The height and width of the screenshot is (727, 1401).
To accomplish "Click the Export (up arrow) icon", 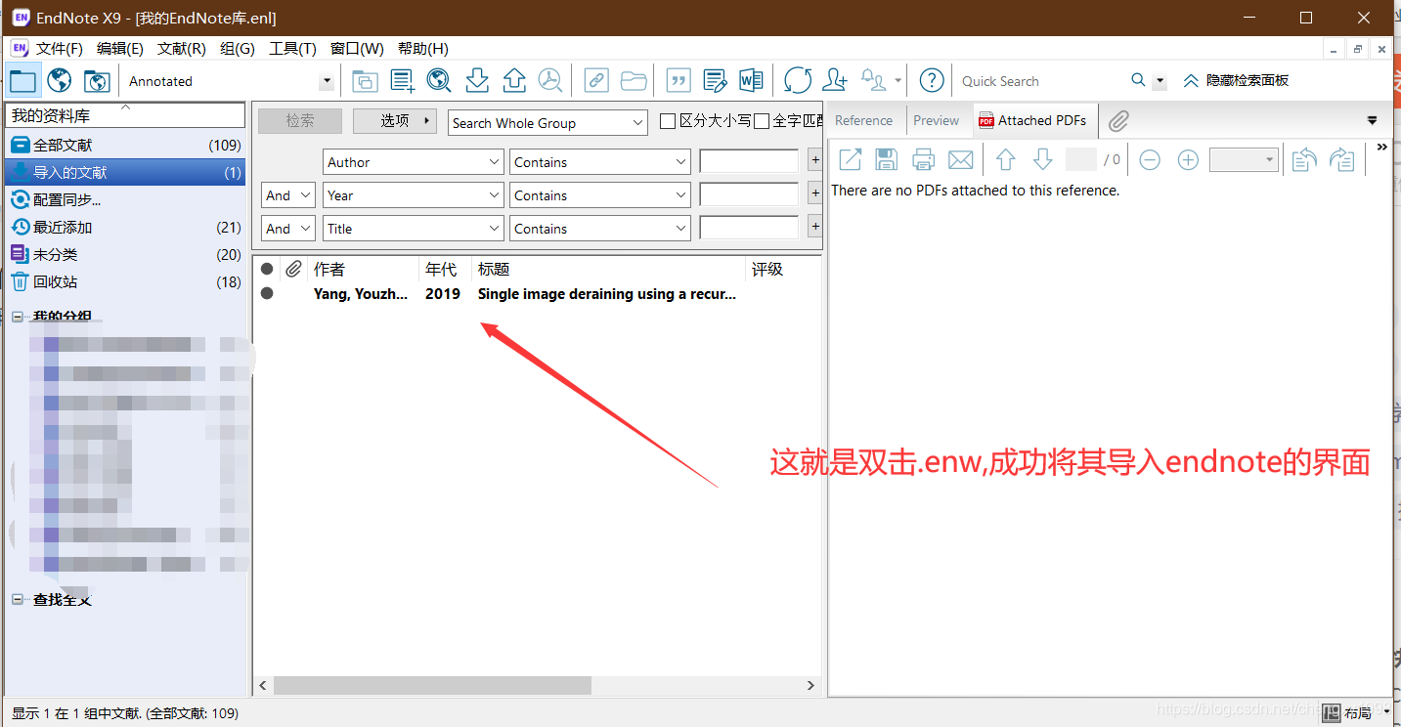I will 514,80.
